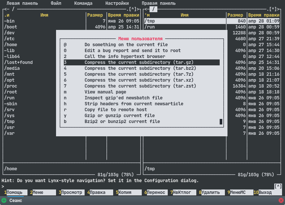Select 'Do something on the current file' entry

coord(142,45)
